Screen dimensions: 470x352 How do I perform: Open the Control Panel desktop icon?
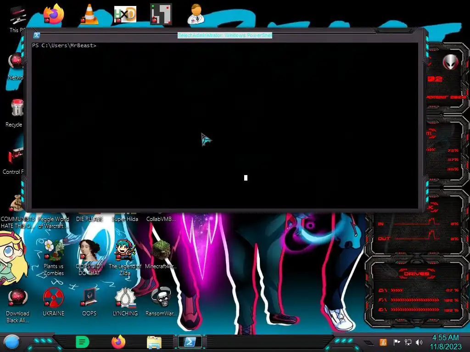[x=14, y=160]
